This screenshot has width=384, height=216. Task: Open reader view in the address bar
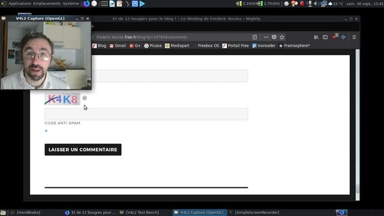254,37
